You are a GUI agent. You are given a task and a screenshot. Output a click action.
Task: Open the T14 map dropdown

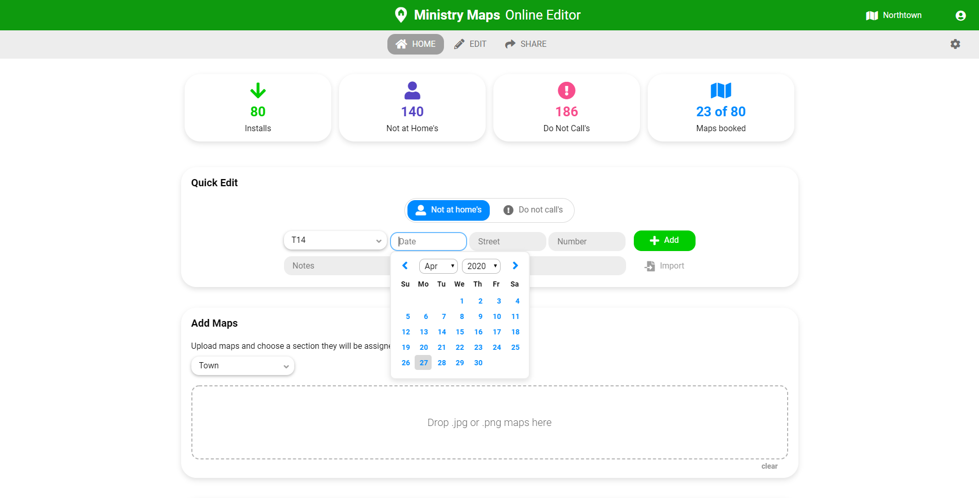coord(335,240)
